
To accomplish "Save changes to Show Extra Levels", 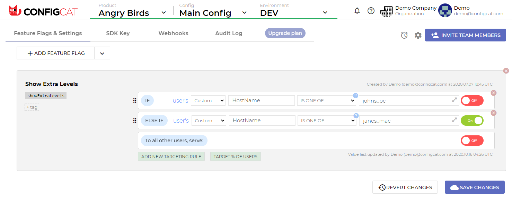I will (475, 187).
